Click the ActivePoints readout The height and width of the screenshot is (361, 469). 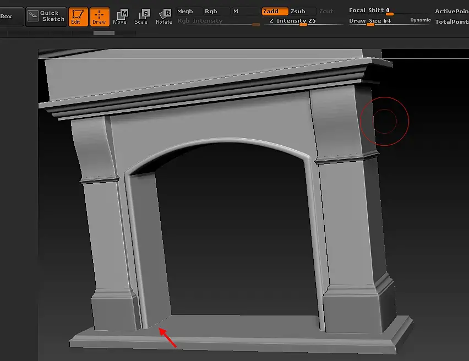point(451,12)
